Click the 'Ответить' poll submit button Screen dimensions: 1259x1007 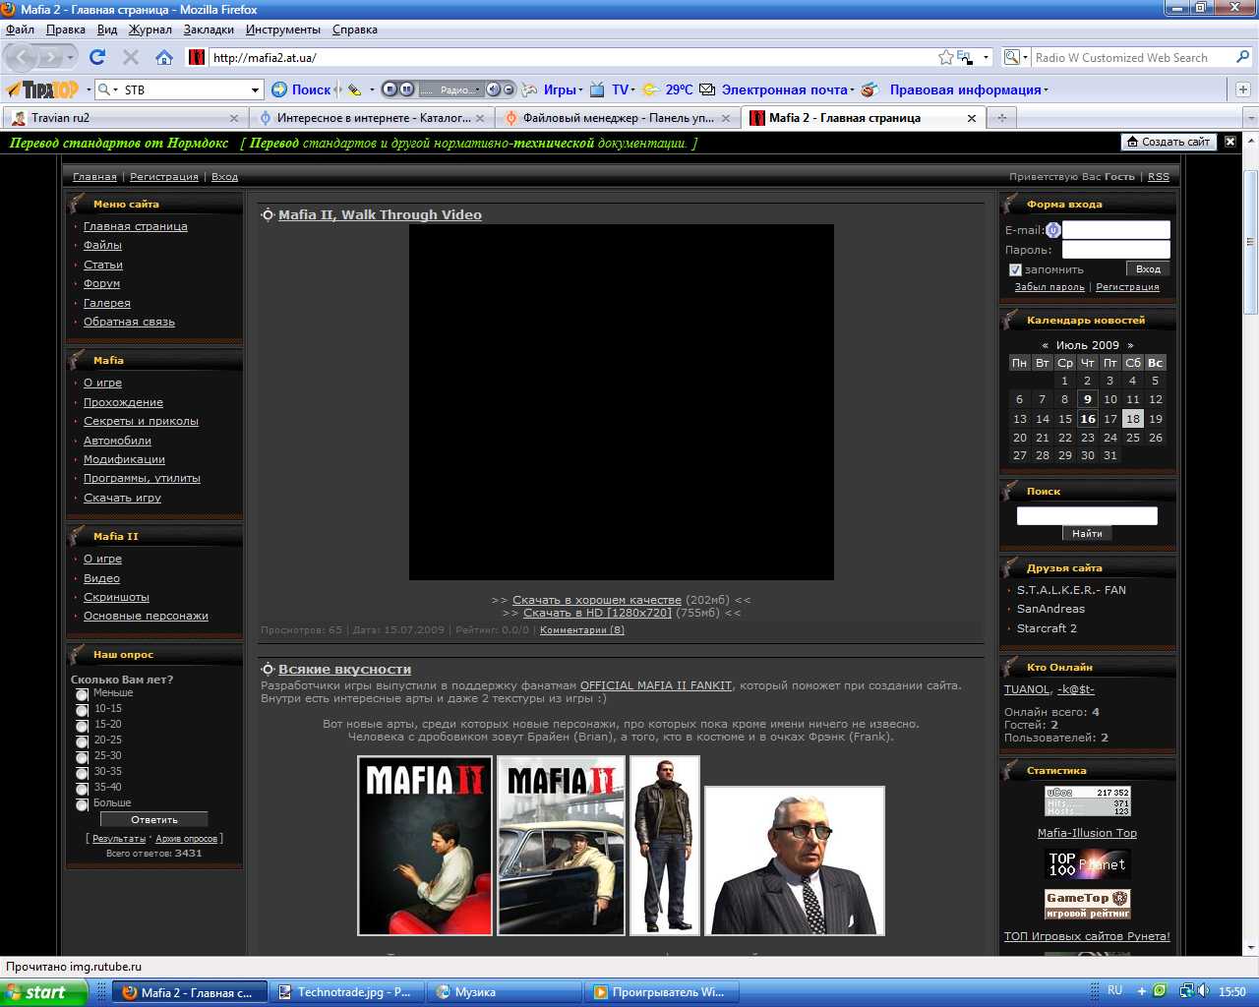(x=154, y=819)
